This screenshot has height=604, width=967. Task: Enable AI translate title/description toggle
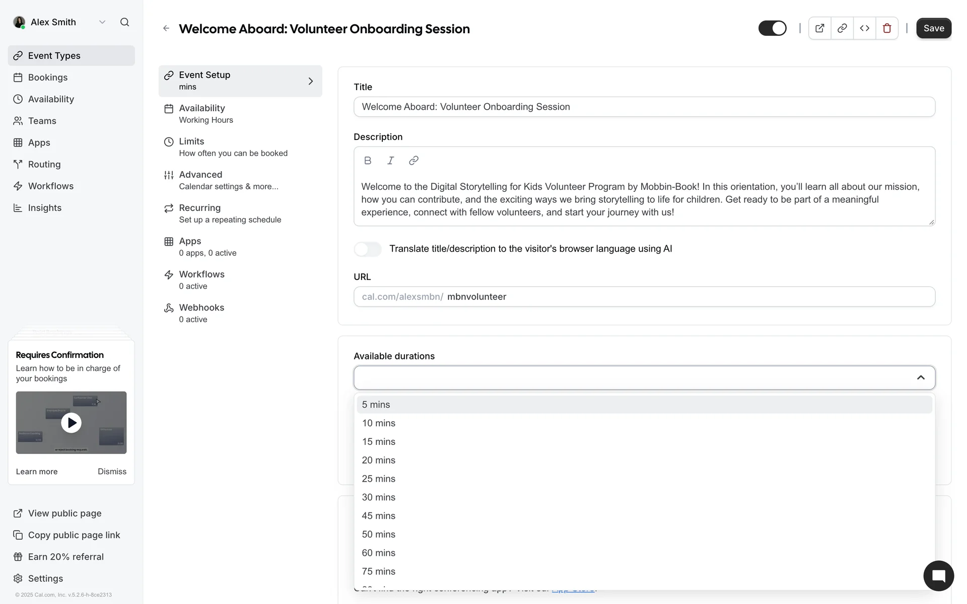coord(368,249)
